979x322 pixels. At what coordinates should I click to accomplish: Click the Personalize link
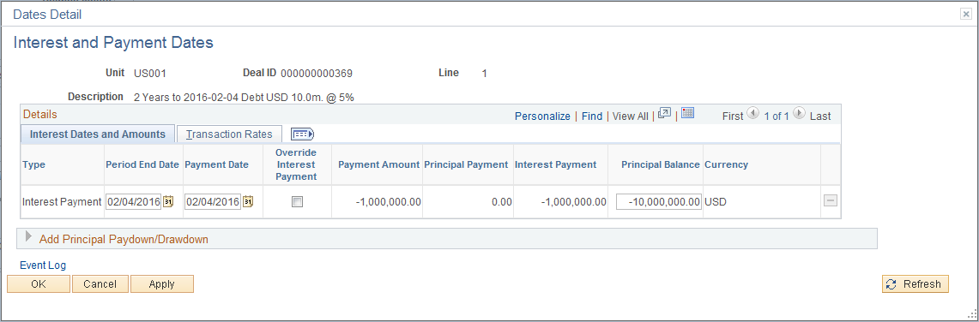[x=542, y=116]
